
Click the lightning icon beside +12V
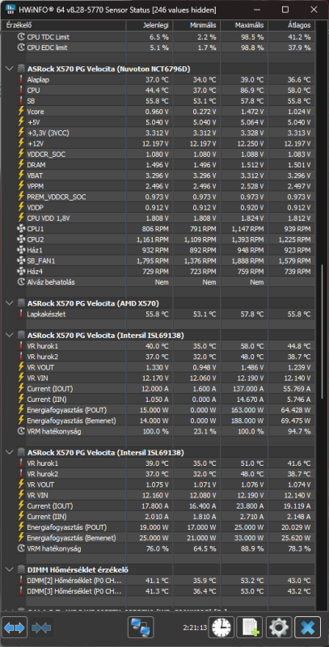[22, 143]
